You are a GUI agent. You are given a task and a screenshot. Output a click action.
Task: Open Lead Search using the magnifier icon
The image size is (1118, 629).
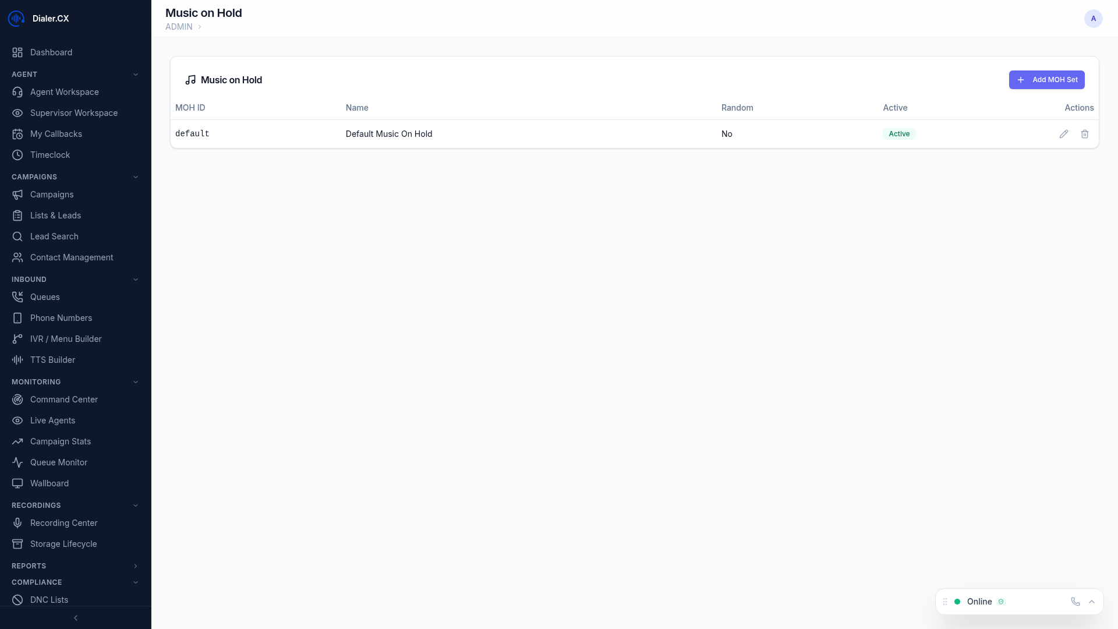pos(17,236)
